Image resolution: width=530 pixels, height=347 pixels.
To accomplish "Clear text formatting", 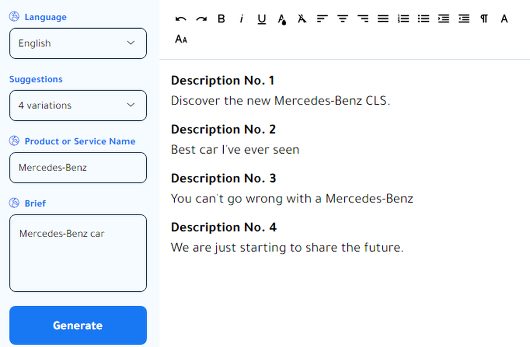I will 302,19.
